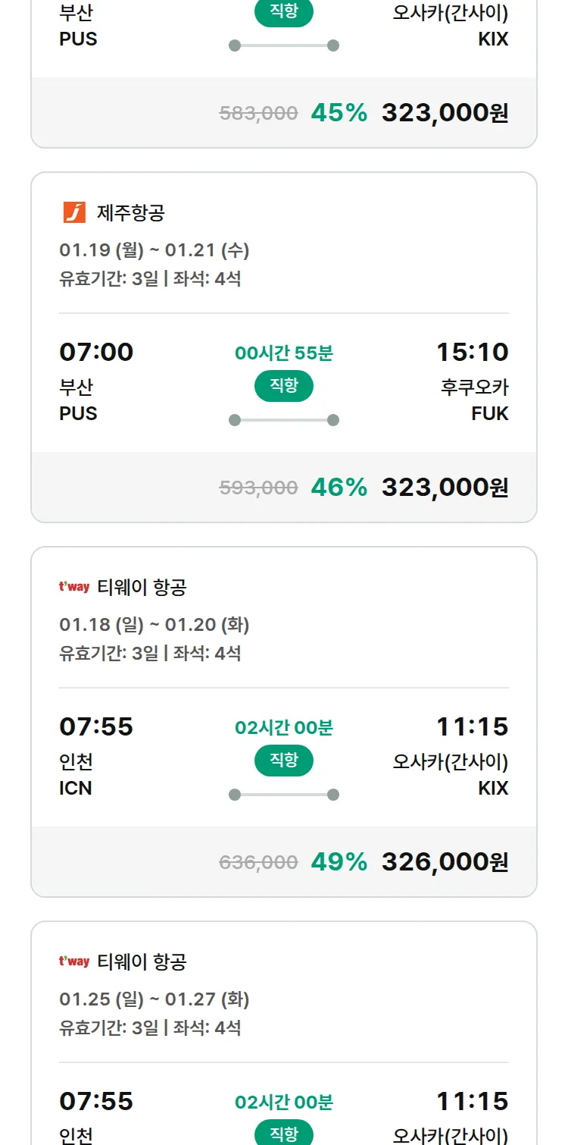This screenshot has height=1145, width=568.
Task: Click the 00시간 55분 flight duration text
Action: pos(284,353)
